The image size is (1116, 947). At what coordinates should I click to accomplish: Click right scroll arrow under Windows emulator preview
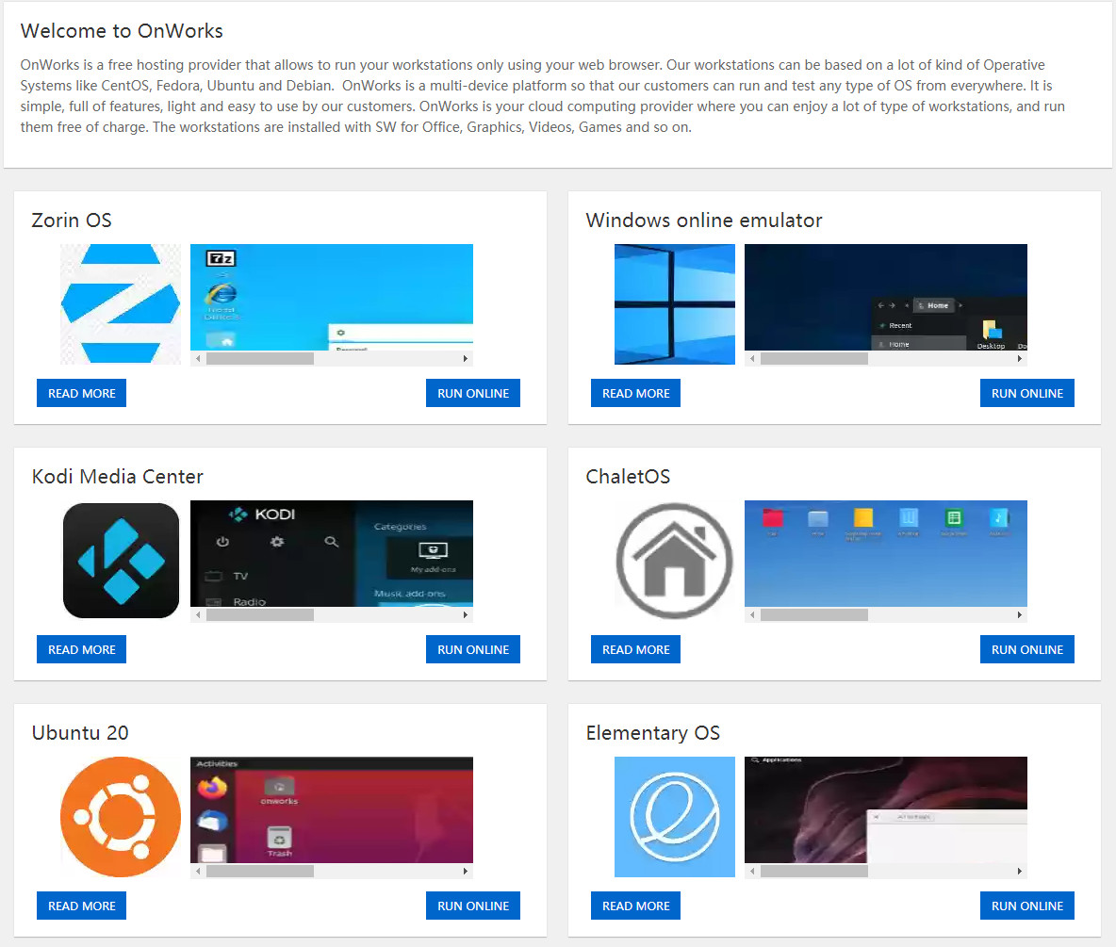[1019, 359]
